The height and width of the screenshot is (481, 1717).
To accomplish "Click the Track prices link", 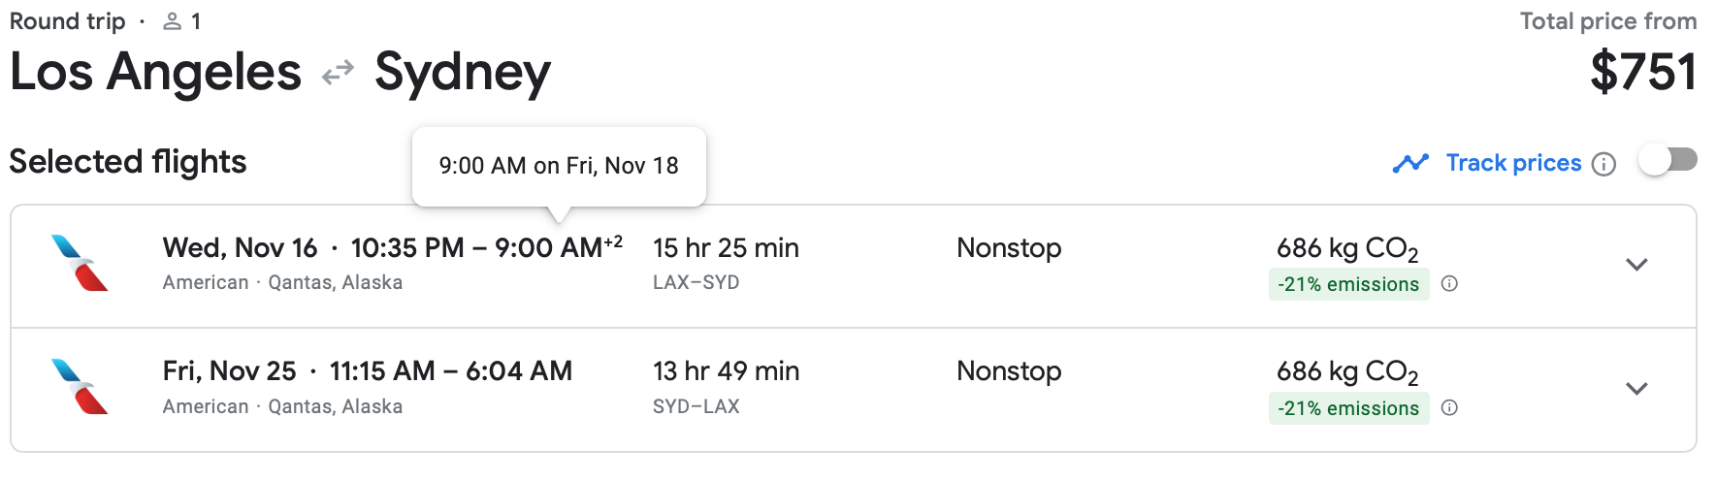I will pos(1513,163).
